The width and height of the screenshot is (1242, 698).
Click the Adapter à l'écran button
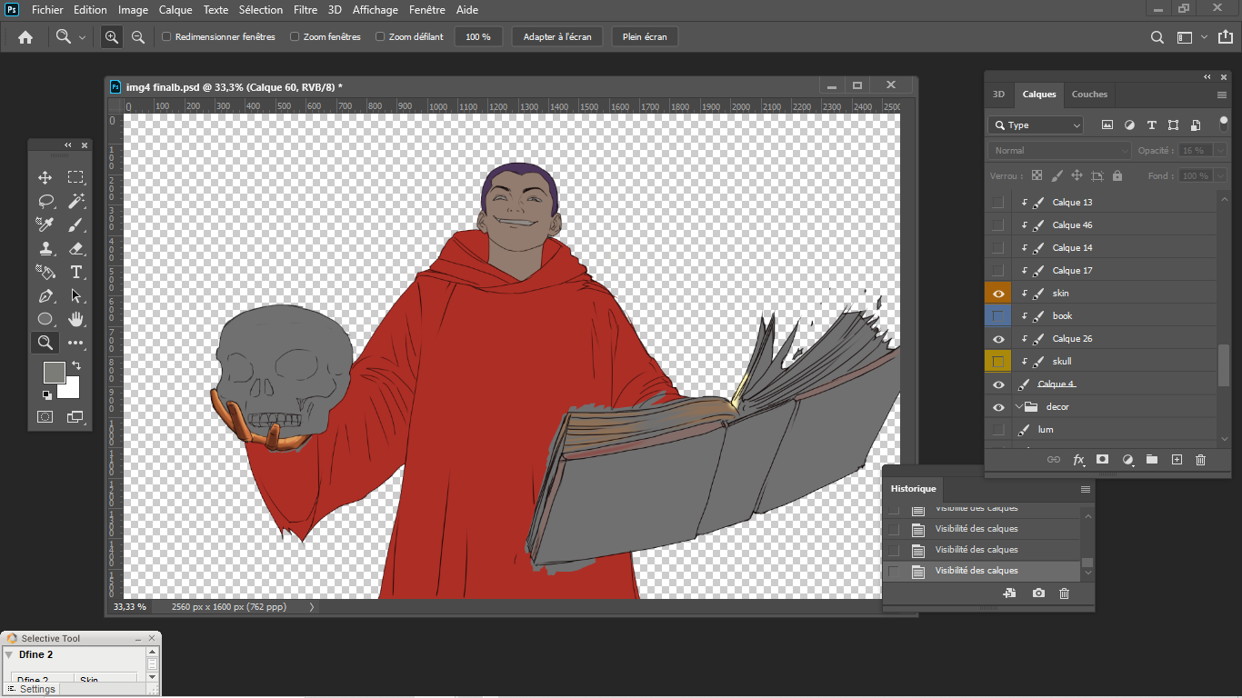pyautogui.click(x=557, y=37)
